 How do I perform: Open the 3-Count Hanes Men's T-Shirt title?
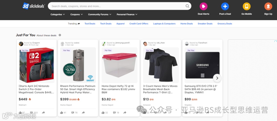[160, 89]
